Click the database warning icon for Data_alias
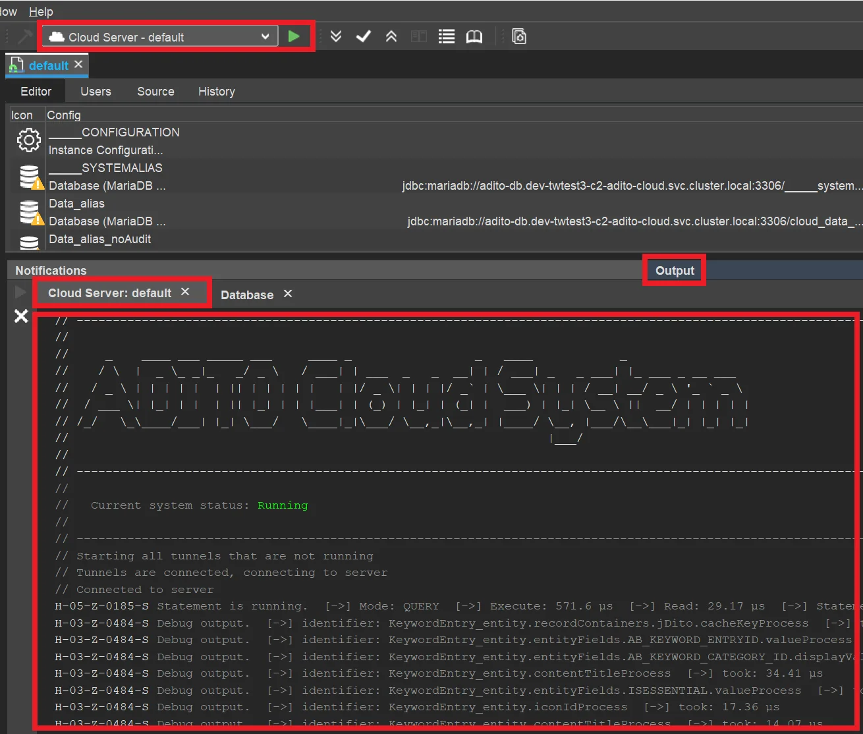The width and height of the screenshot is (863, 734). [x=30, y=212]
